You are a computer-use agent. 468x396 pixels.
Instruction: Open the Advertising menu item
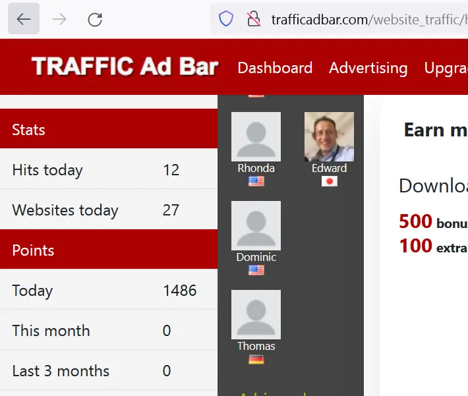pyautogui.click(x=368, y=68)
